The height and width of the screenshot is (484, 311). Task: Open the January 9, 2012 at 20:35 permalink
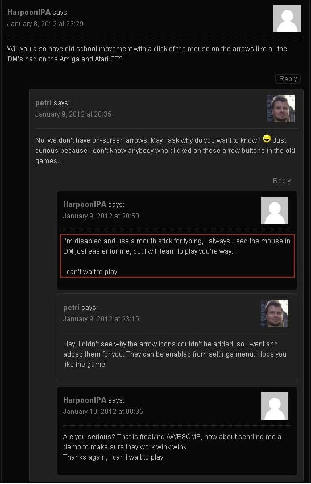tap(73, 114)
